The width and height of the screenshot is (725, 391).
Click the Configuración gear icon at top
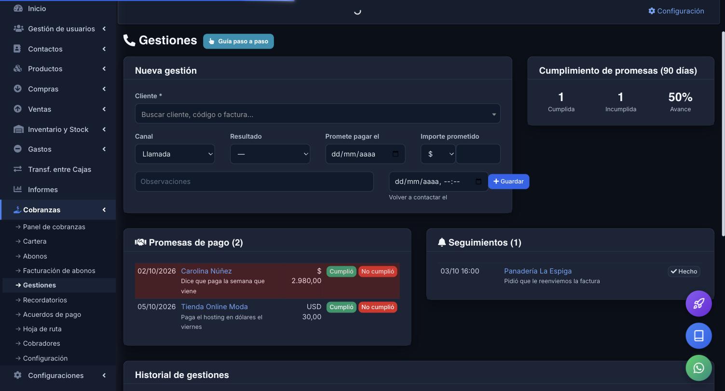(x=652, y=11)
